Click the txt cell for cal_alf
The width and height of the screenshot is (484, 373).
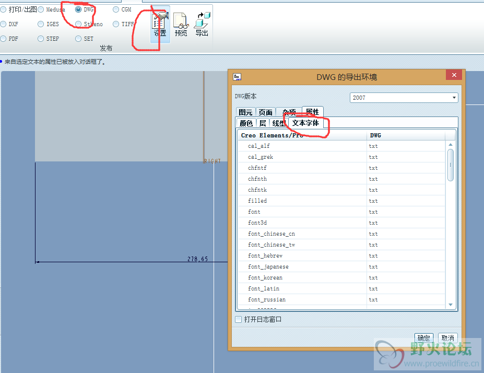(x=406, y=146)
